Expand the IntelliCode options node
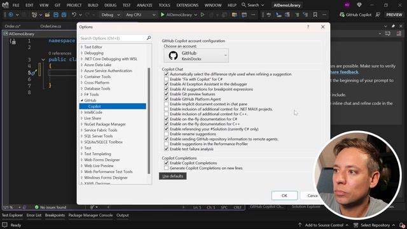407x229 pixels. (x=82, y=113)
